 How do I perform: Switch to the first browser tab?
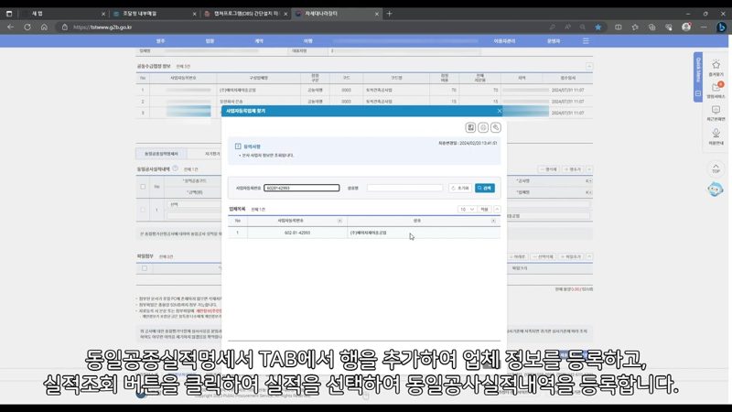pyautogui.click(x=63, y=14)
